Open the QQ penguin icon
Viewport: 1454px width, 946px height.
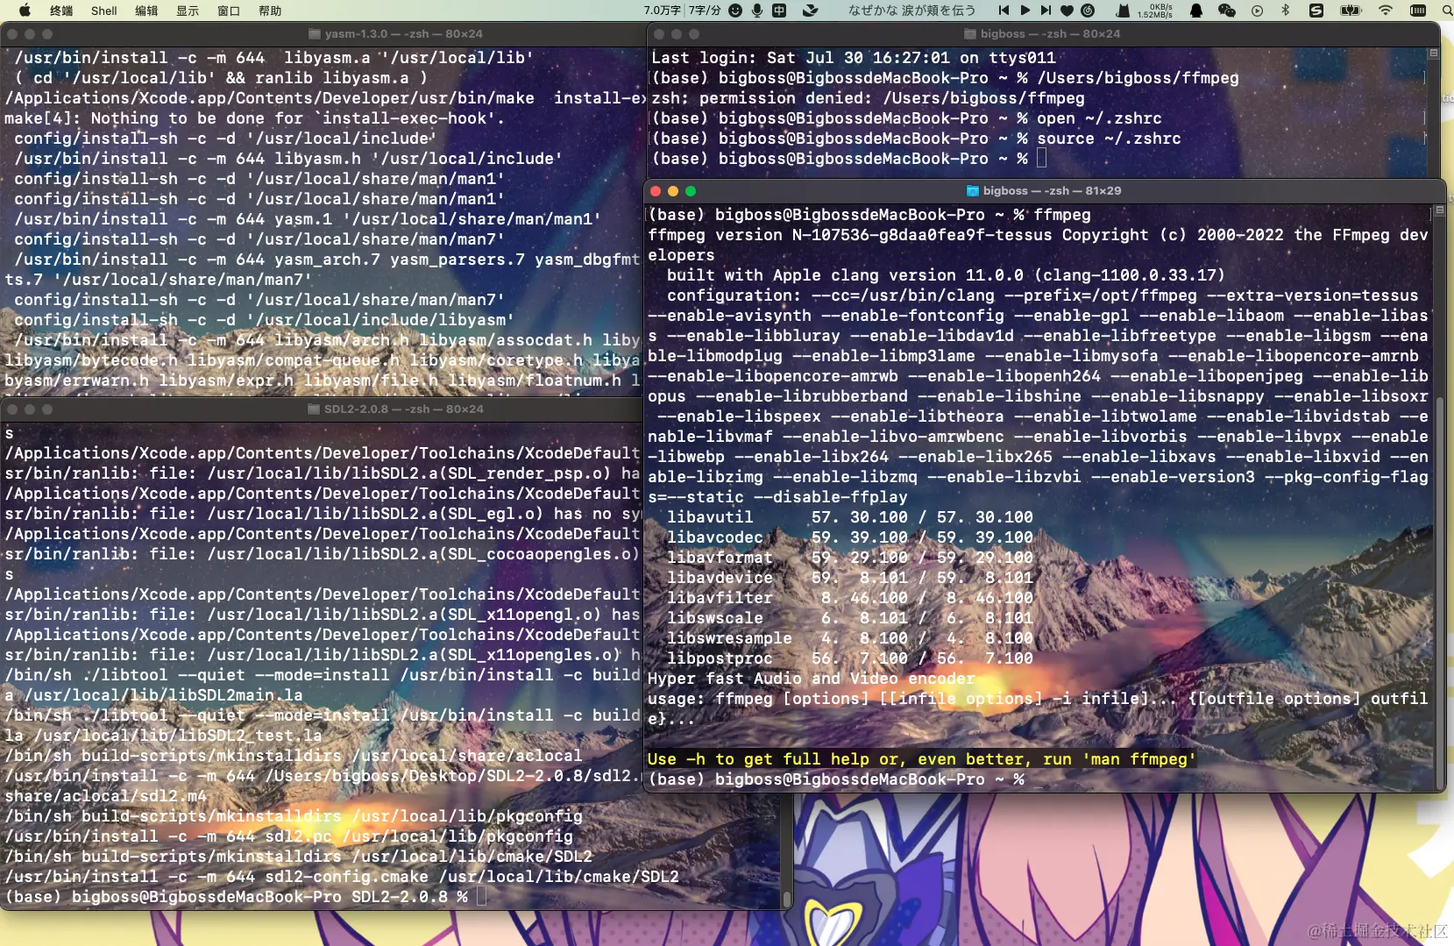1196,11
